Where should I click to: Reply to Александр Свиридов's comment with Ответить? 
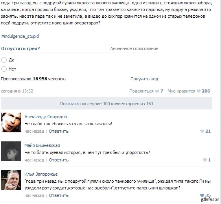59,131
